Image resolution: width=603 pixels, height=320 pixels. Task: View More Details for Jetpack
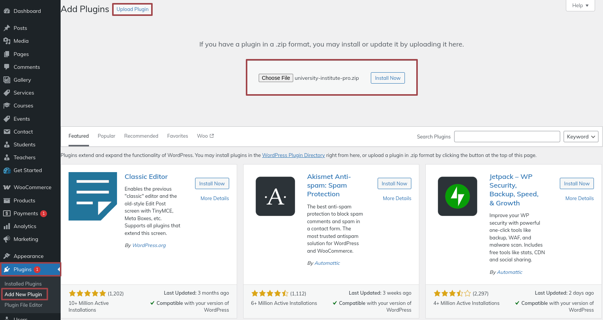(x=580, y=198)
